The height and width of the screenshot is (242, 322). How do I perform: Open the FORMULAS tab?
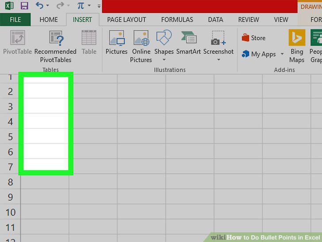point(177,20)
